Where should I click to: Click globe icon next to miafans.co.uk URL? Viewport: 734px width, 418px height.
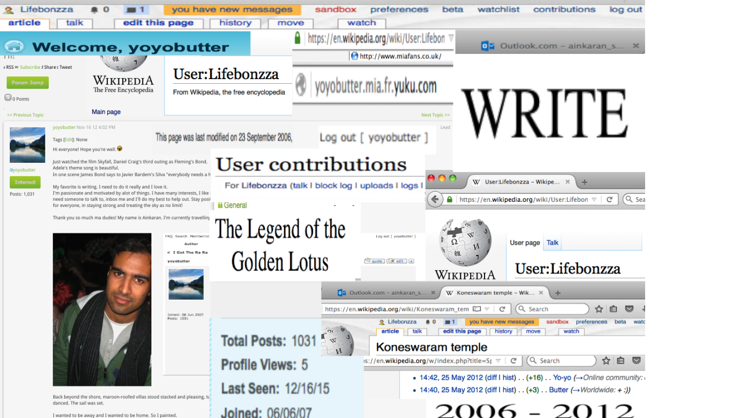click(x=354, y=56)
